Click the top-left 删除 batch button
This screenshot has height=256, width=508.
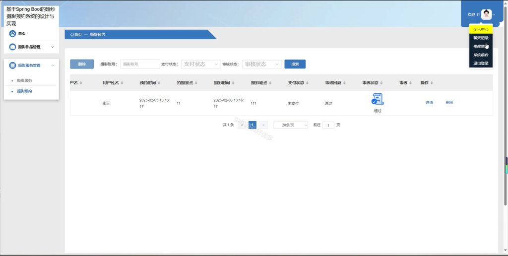pos(82,64)
